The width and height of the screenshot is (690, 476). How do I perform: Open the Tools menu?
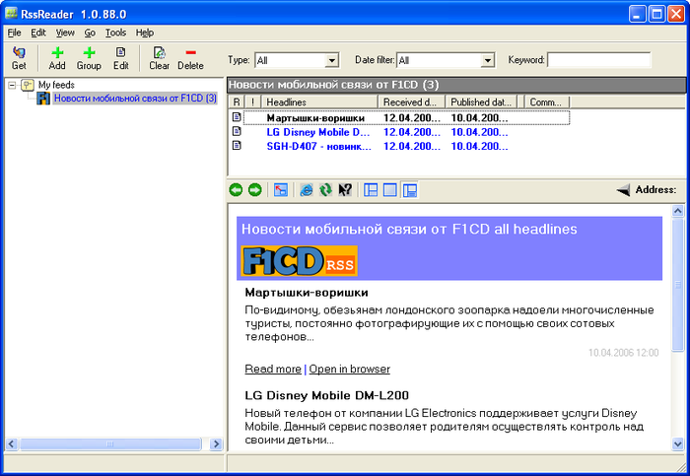(x=115, y=33)
